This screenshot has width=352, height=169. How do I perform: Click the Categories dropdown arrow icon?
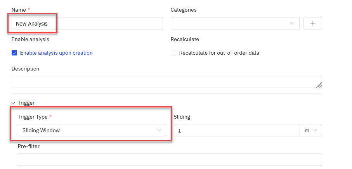click(x=292, y=24)
